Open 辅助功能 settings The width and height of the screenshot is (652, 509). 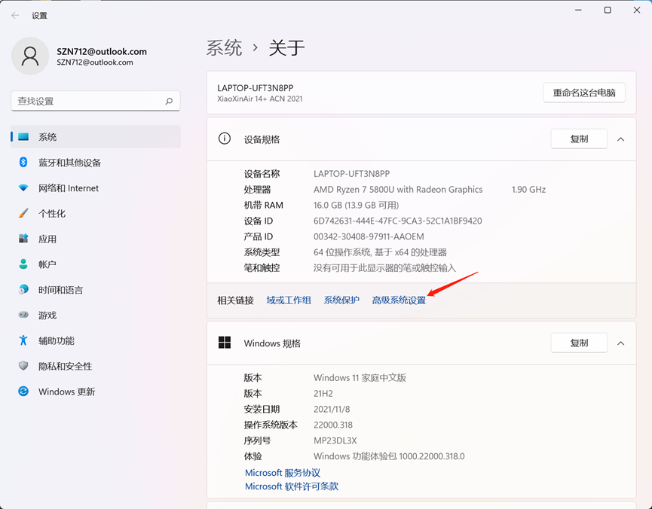pyautogui.click(x=96, y=341)
